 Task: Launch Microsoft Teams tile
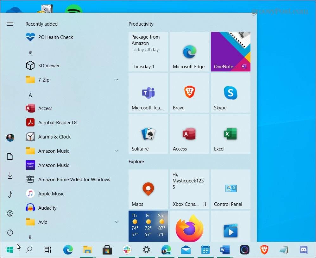tap(148, 93)
